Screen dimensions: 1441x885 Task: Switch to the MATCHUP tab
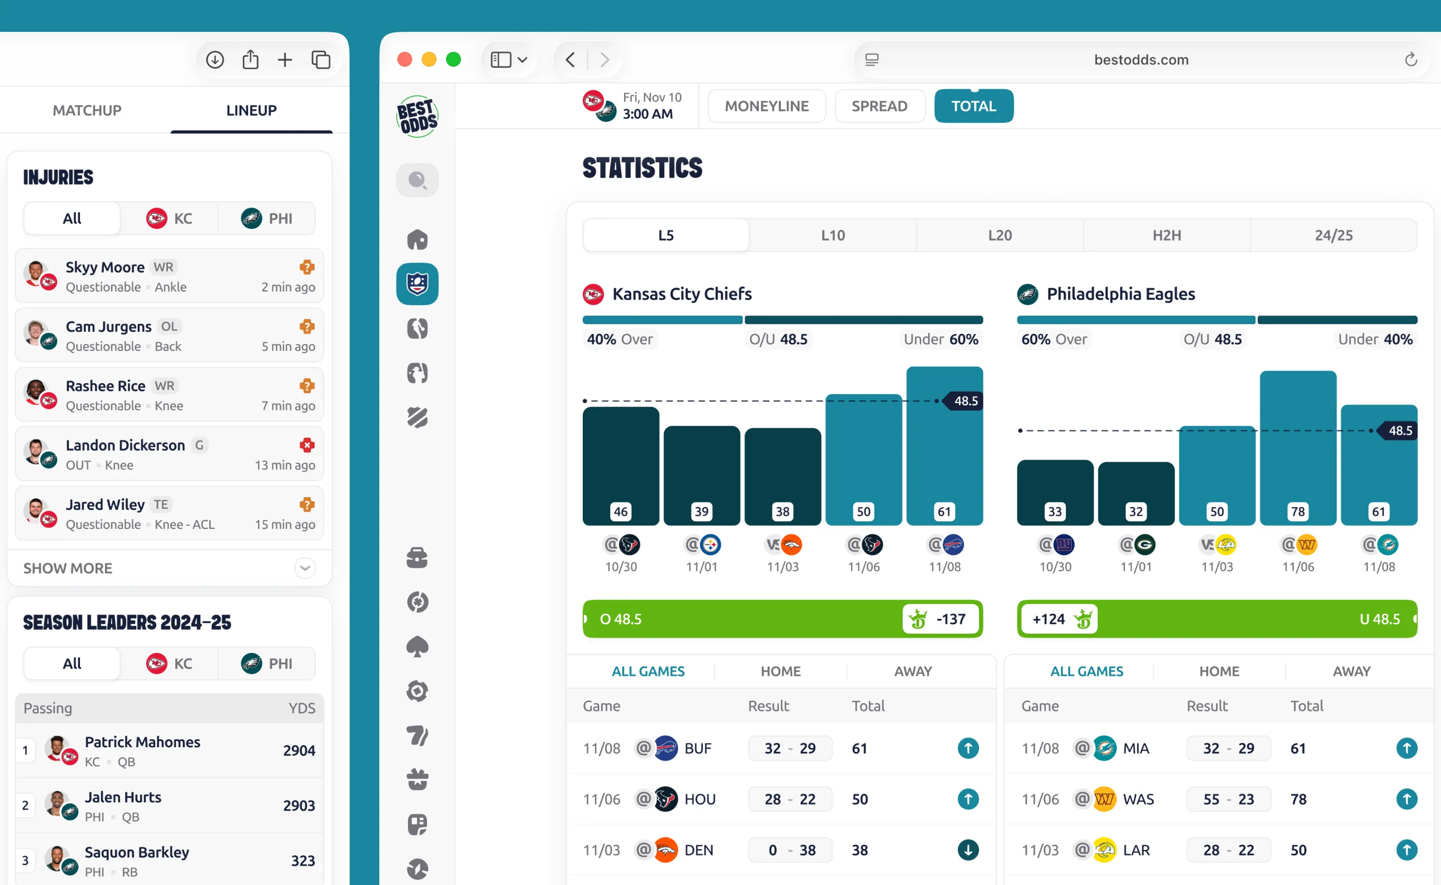pos(86,110)
